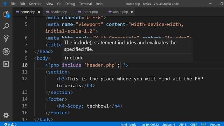Change indentation via 'Spaces: 4'
The width and height of the screenshot is (224, 126).
pos(169,125)
